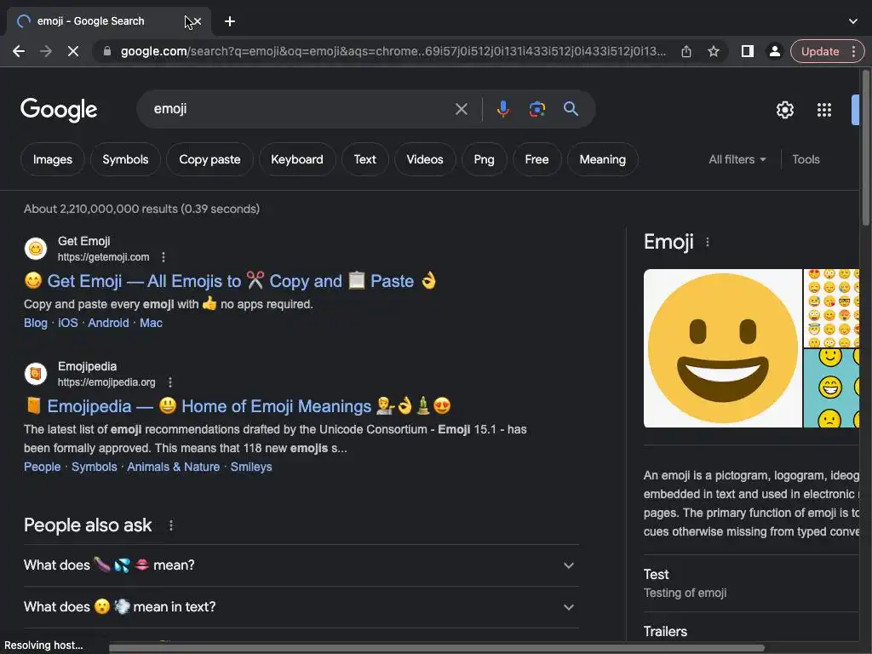Open the People sitelink under Emojipedia

point(43,468)
